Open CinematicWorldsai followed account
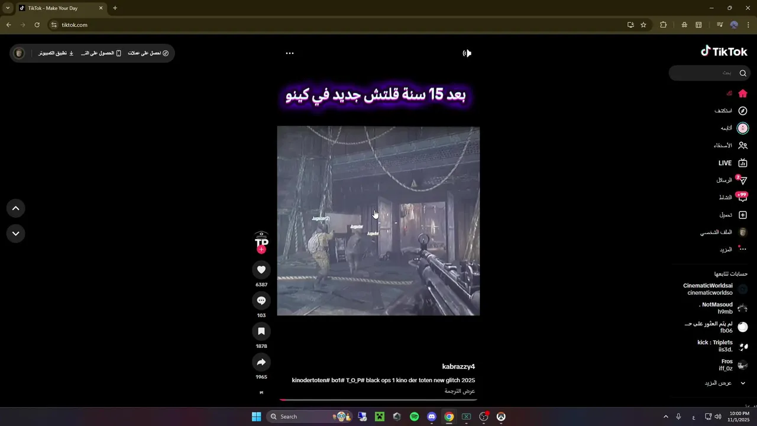Screen dimensions: 757x426 716,289
